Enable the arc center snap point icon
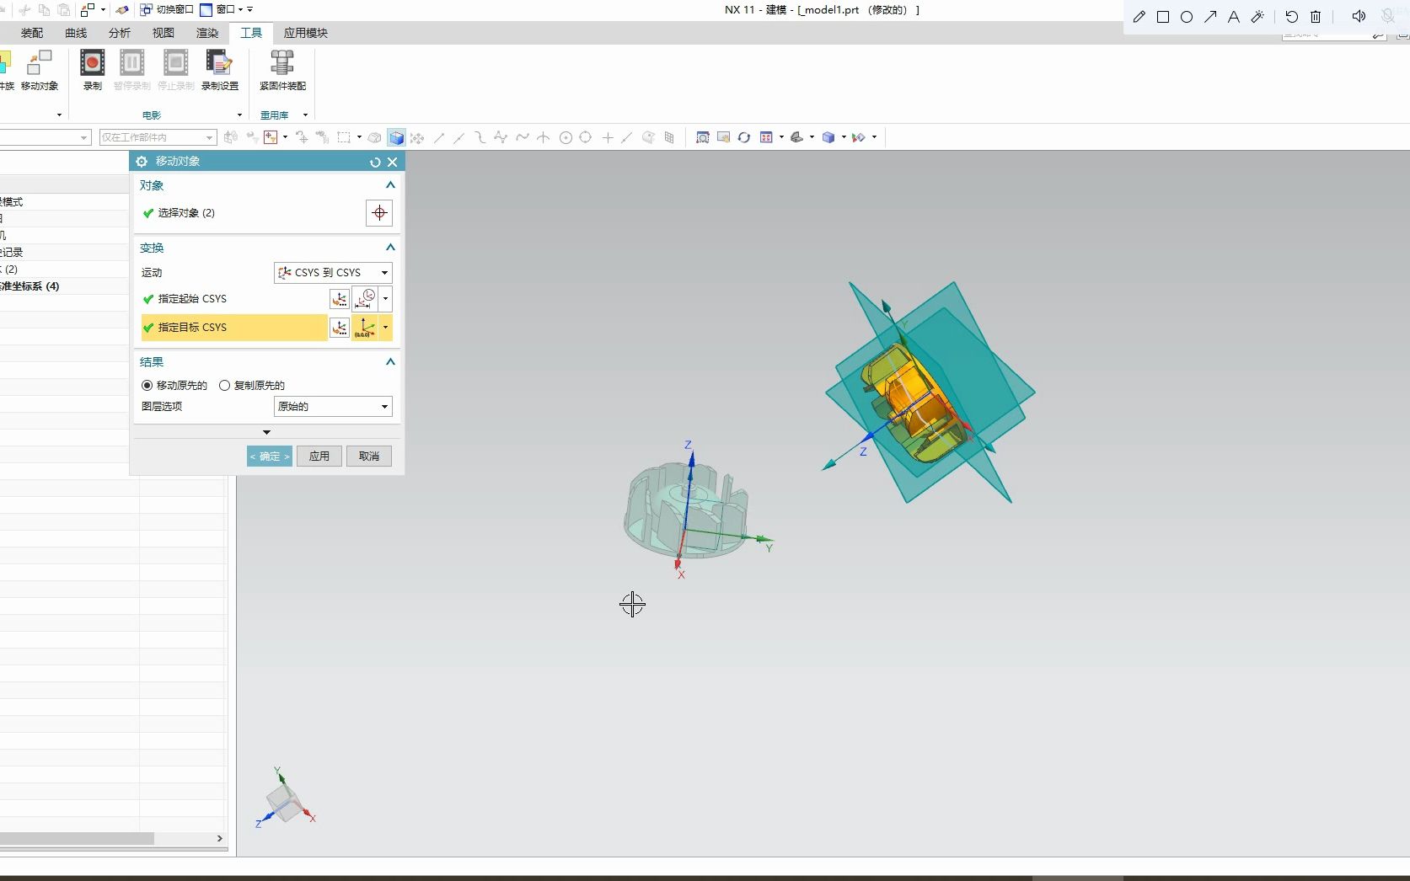Viewport: 1410px width, 881px height. pos(566,137)
